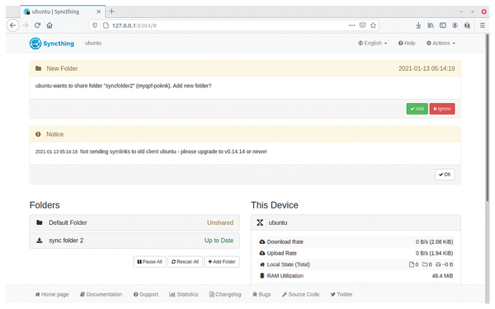
Task: Open the Changelog footer link
Action: tap(225, 294)
